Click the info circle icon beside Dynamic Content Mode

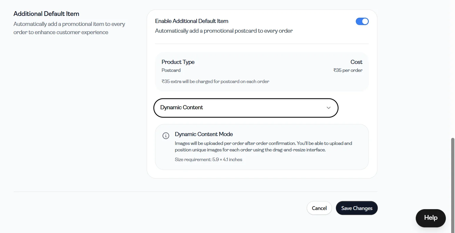click(166, 136)
